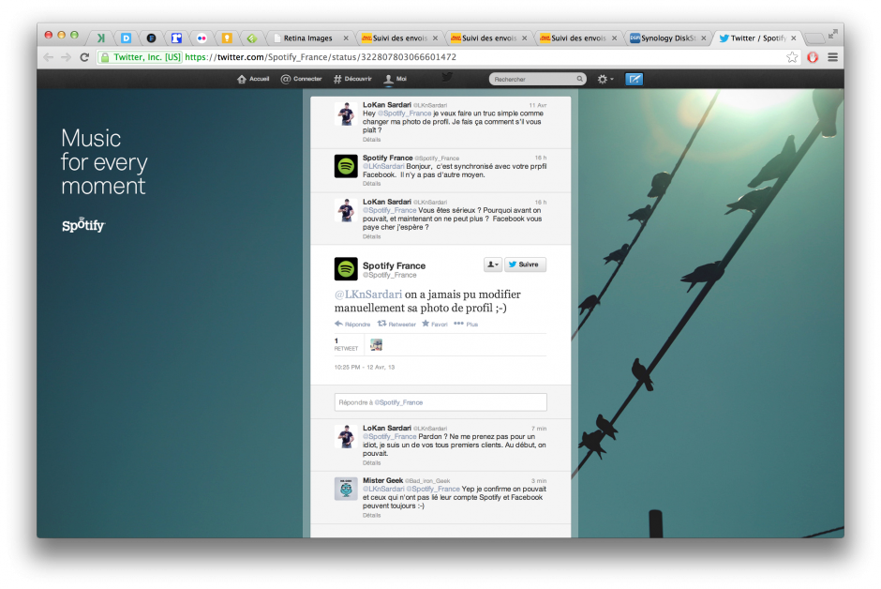Open the settings gear dropdown

tap(605, 79)
